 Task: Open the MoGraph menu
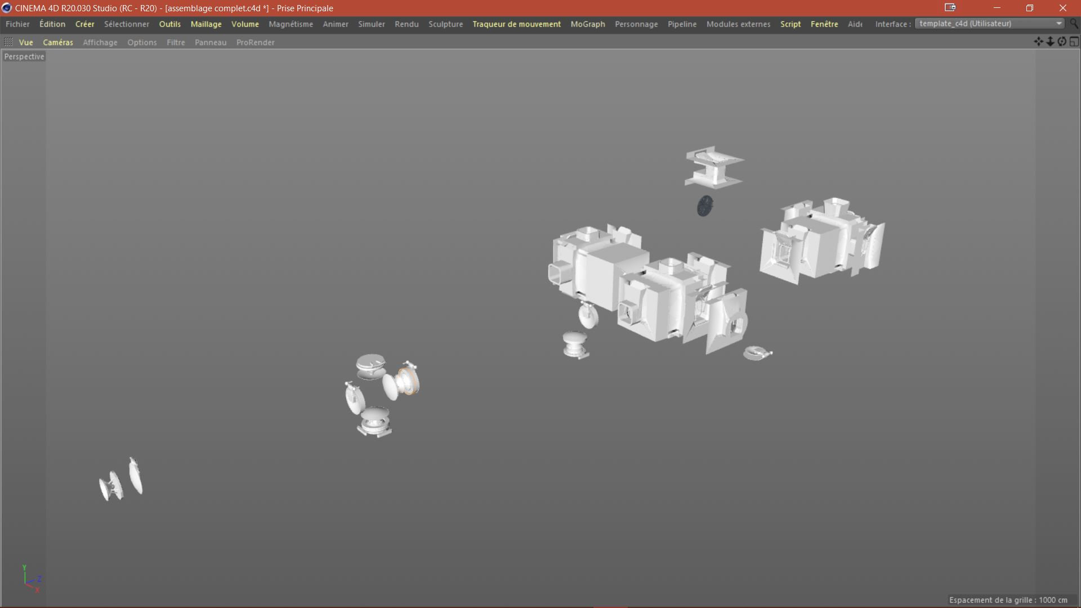click(x=587, y=24)
